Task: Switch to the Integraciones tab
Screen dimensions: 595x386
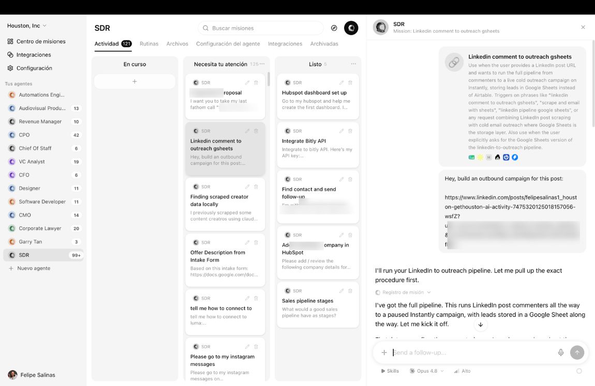Action: coord(285,44)
